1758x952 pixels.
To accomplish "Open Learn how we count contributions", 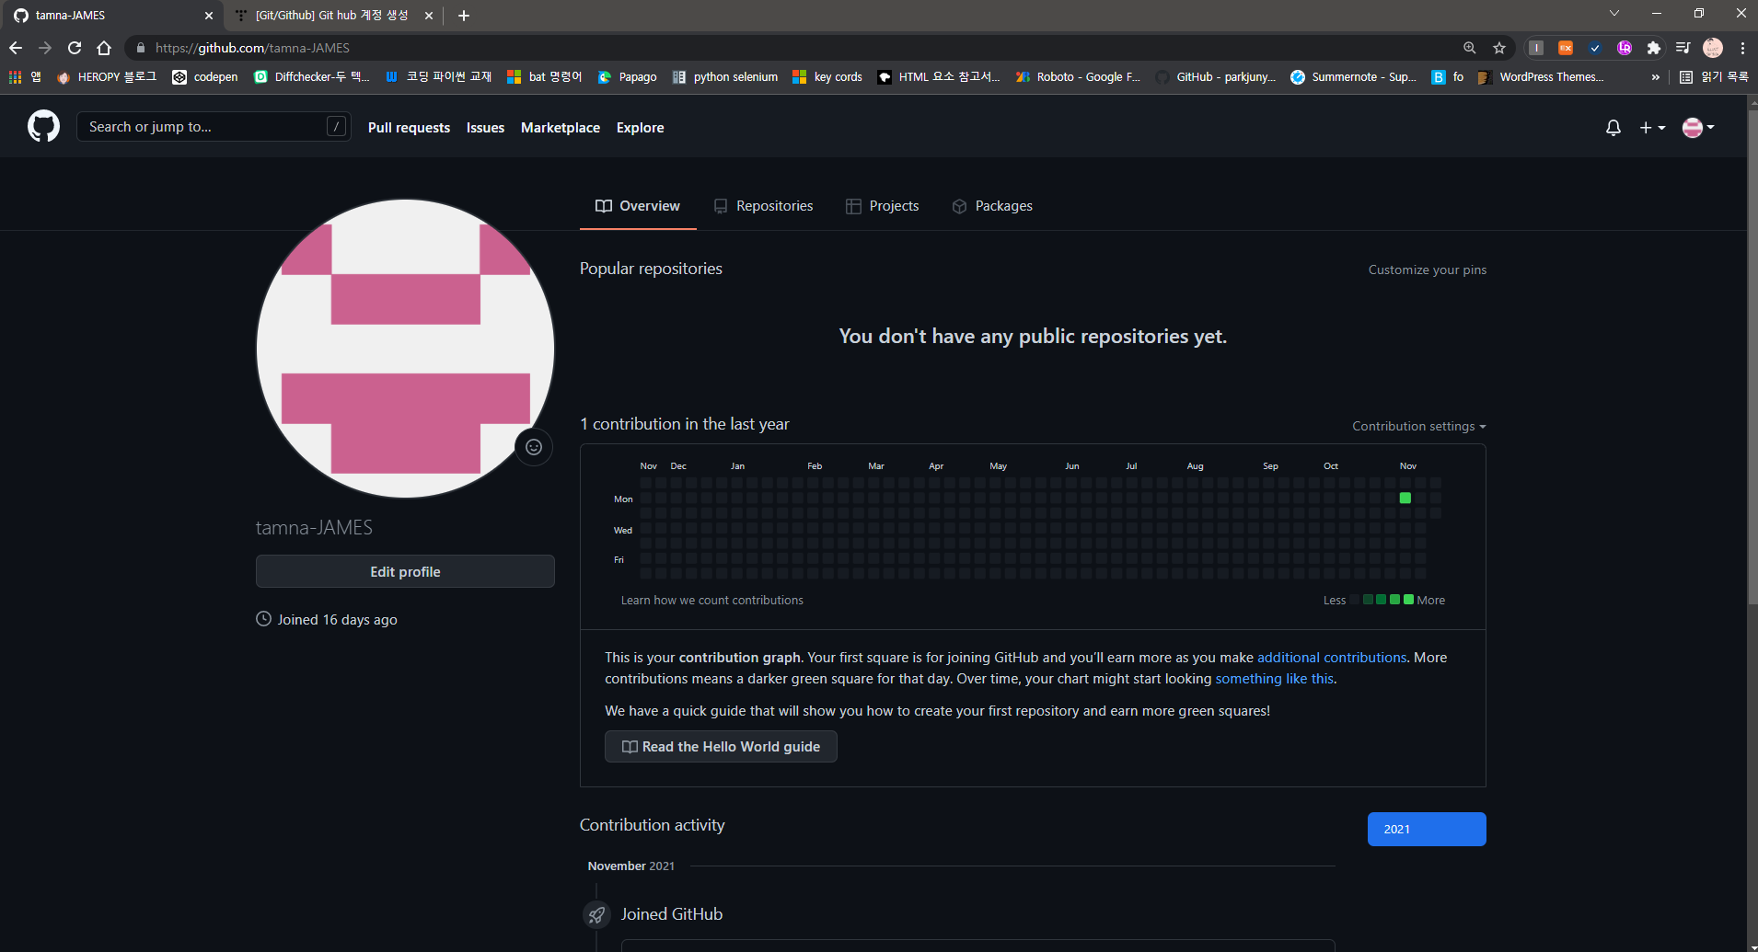I will [711, 600].
